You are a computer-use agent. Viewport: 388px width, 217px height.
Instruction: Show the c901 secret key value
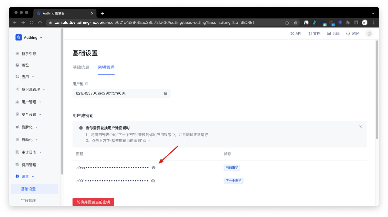pyautogui.click(x=153, y=180)
